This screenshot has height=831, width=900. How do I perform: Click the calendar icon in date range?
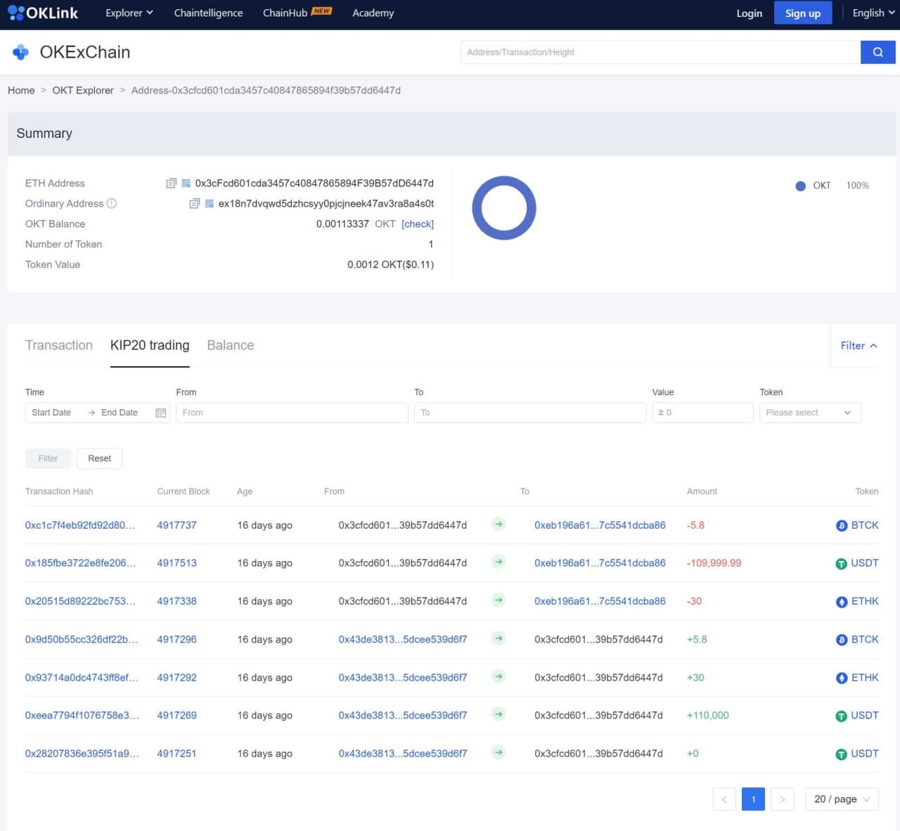pos(160,413)
